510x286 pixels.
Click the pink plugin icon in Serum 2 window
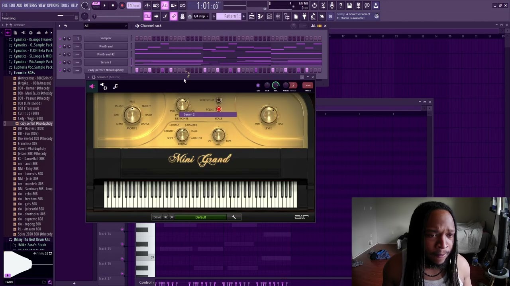92,87
